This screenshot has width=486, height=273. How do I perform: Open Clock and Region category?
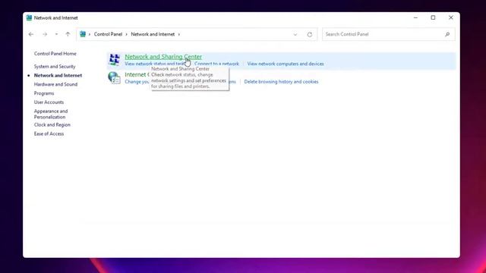point(52,124)
